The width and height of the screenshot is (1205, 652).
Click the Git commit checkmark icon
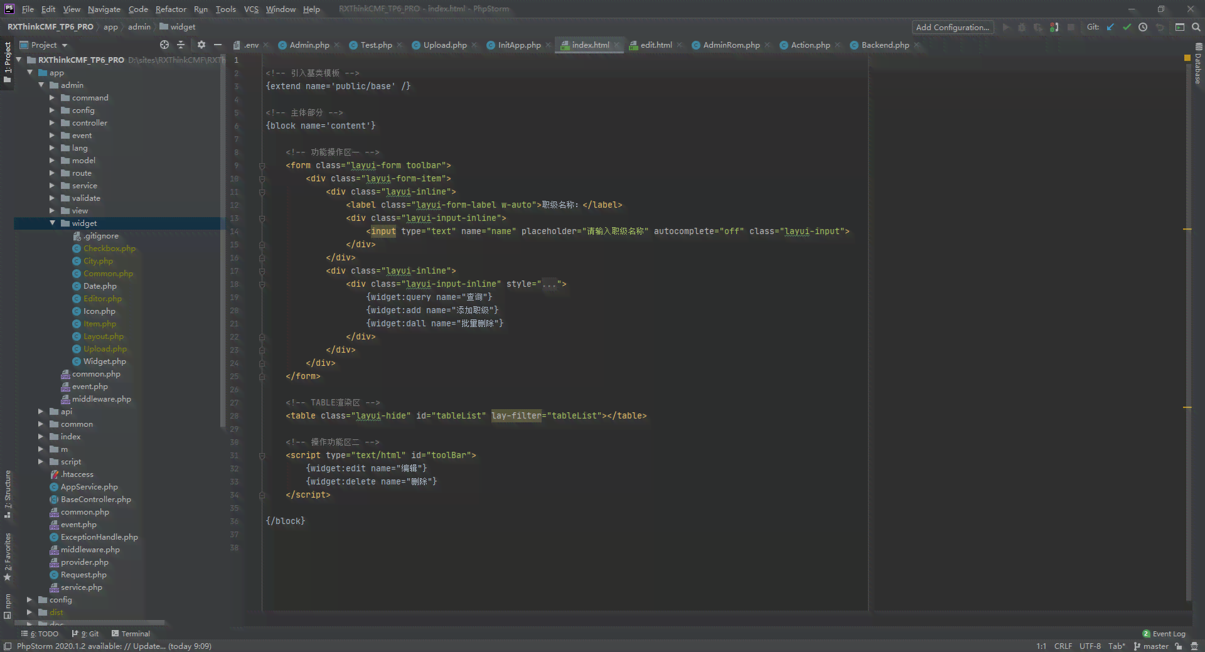tap(1127, 27)
